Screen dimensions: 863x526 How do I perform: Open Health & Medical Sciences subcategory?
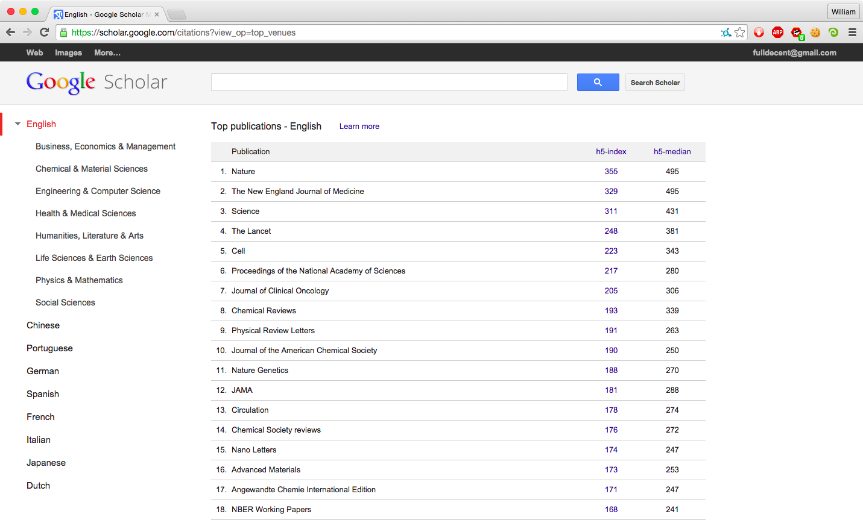click(x=86, y=213)
